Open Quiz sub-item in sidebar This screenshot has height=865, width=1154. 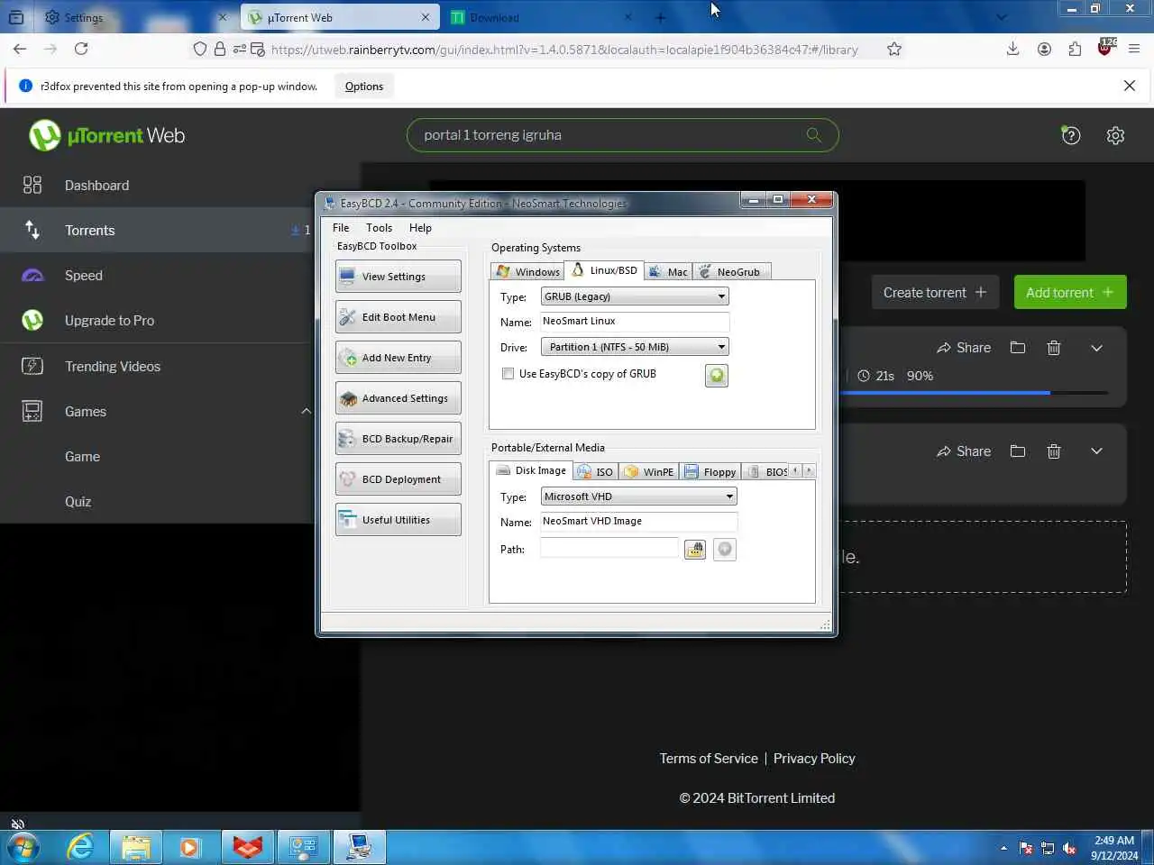pos(78,502)
